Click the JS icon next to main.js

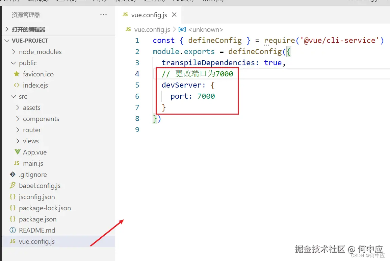17,163
